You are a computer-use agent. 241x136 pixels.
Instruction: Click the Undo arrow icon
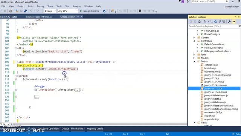click(31, 11)
